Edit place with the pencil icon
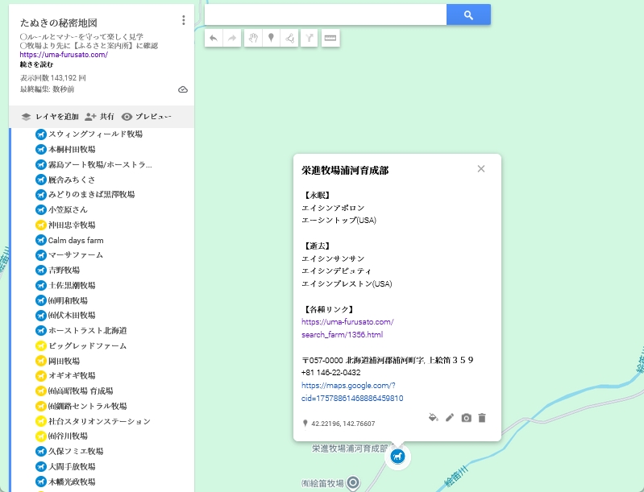The height and width of the screenshot is (492, 644). [x=450, y=418]
